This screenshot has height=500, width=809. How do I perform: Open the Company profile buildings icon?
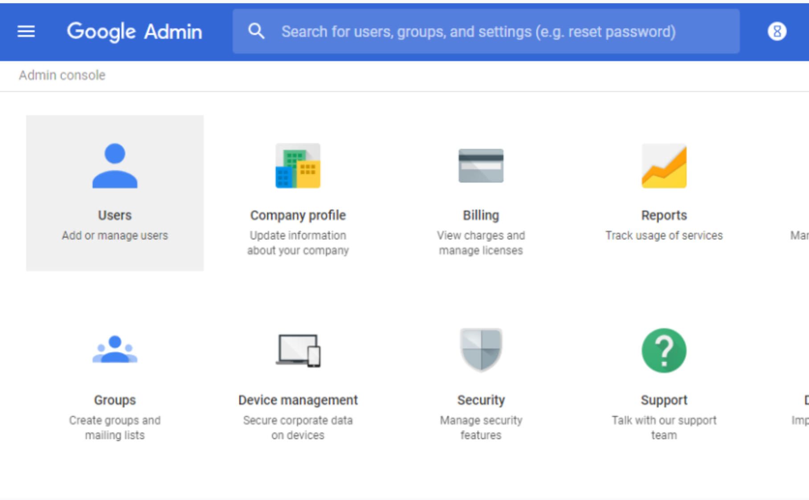(298, 166)
